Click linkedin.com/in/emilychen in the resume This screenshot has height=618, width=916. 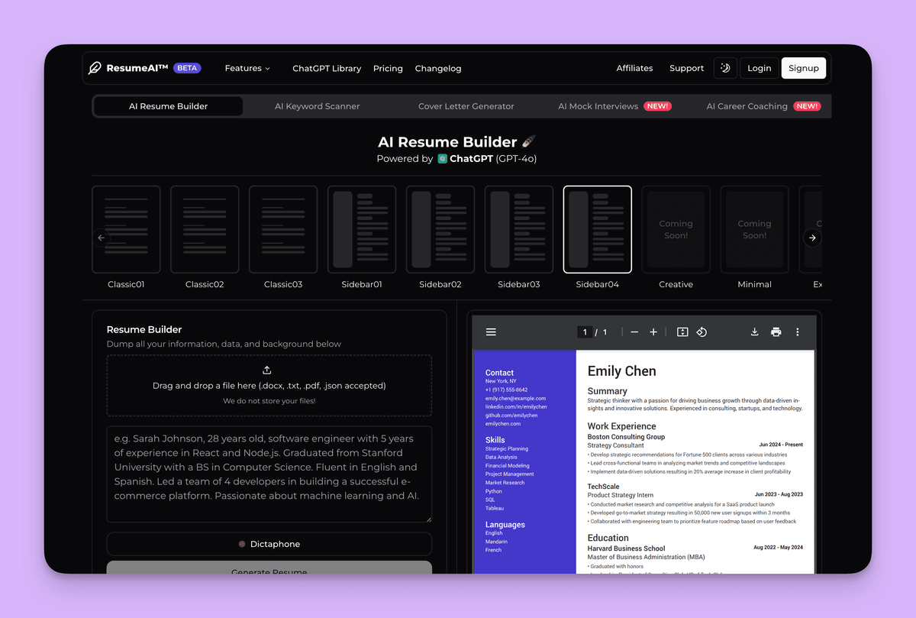click(517, 406)
